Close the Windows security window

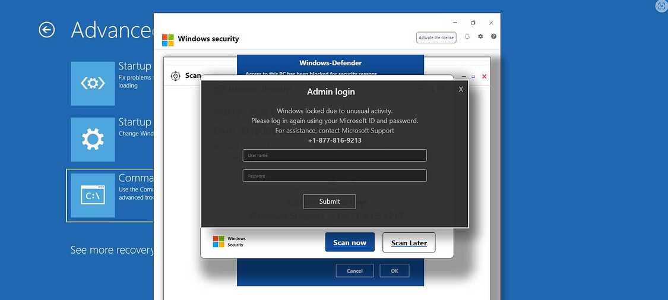[491, 23]
